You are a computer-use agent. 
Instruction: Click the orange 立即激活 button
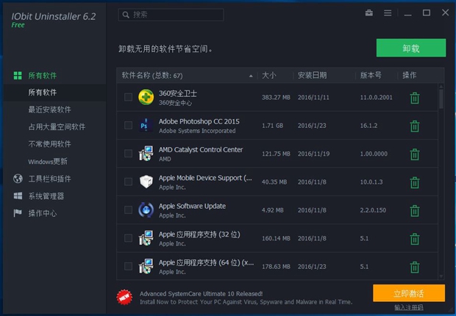point(409,293)
